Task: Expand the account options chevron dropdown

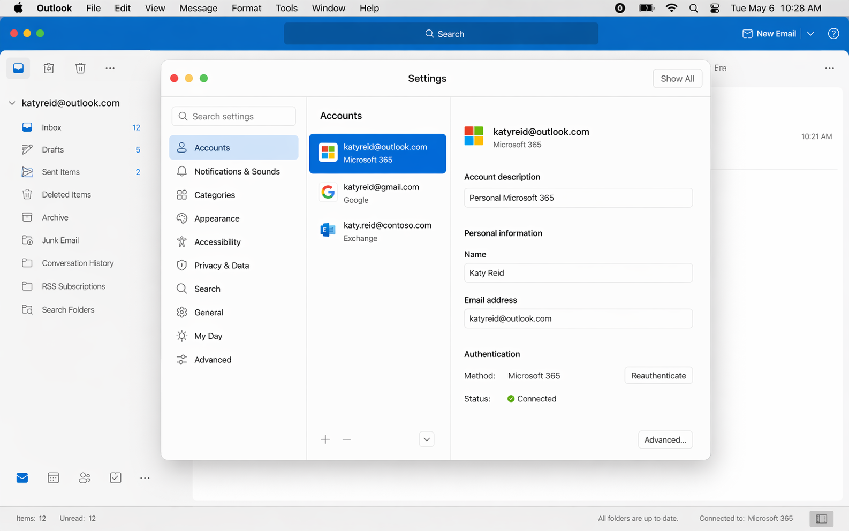Action: pyautogui.click(x=426, y=439)
